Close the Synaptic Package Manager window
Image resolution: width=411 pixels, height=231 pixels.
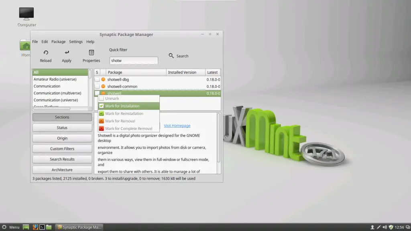(x=218, y=34)
